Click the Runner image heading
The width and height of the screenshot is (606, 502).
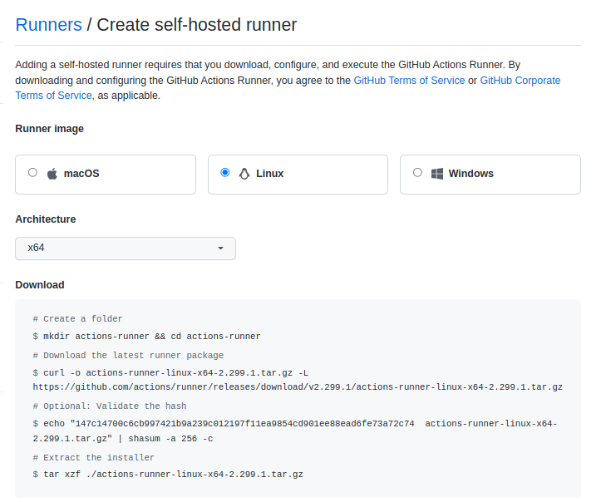pos(50,129)
